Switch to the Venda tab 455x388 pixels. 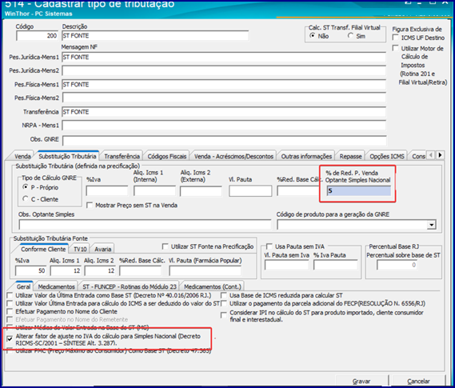click(22, 156)
